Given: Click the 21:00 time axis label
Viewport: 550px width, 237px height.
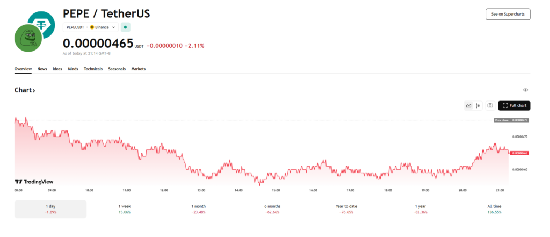Looking at the screenshot, I should click(x=500, y=190).
